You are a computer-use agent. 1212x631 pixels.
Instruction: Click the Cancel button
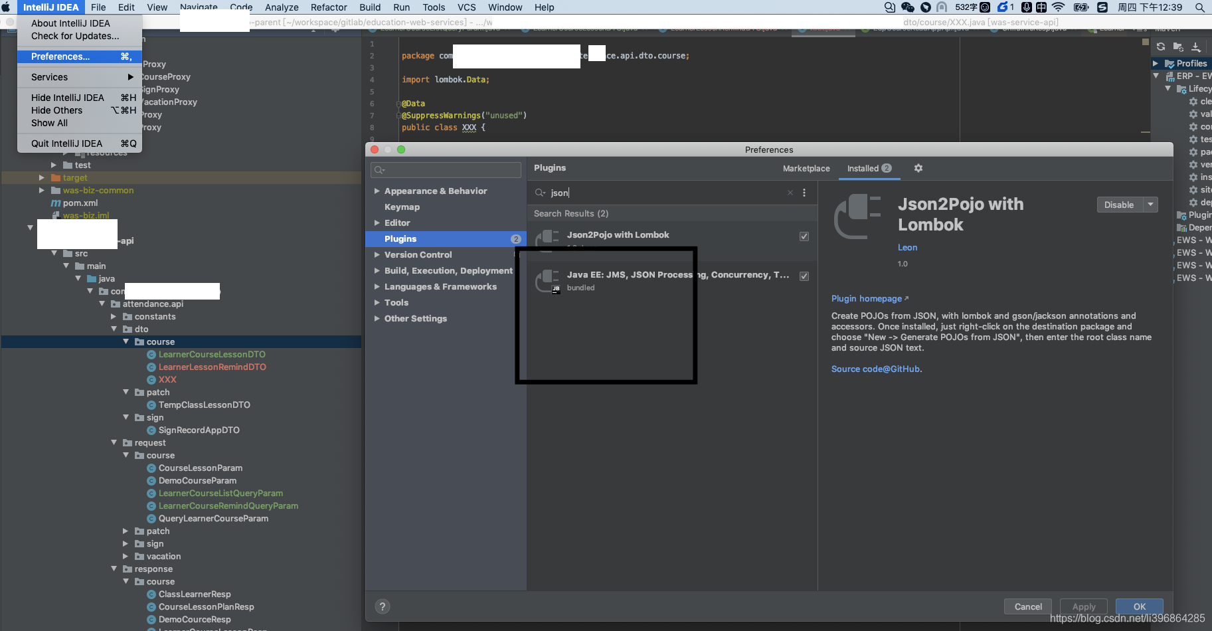pos(1028,606)
